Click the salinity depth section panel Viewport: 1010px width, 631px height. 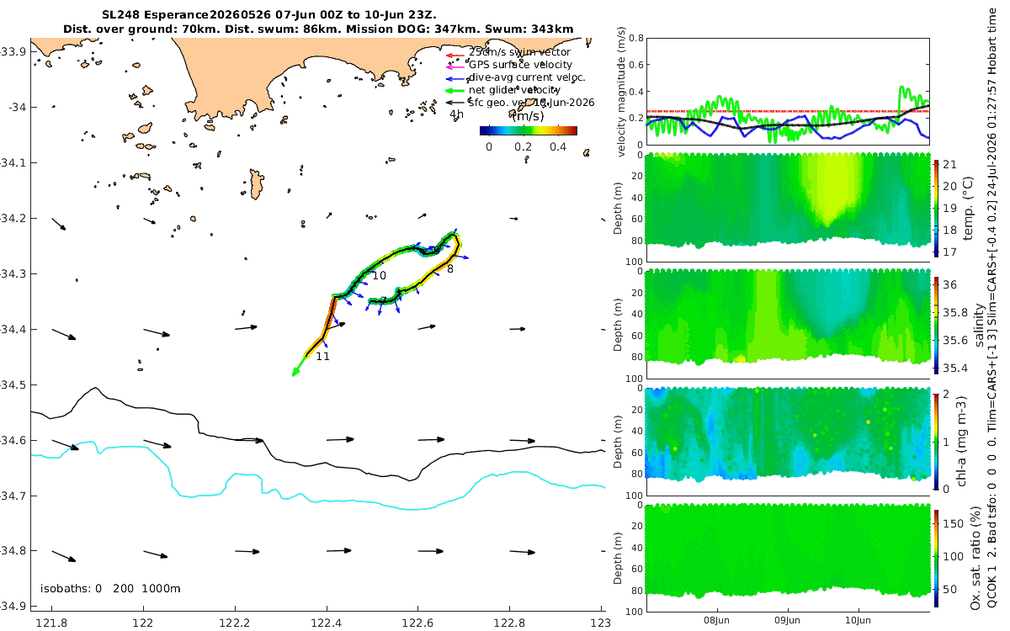pyautogui.click(x=787, y=317)
